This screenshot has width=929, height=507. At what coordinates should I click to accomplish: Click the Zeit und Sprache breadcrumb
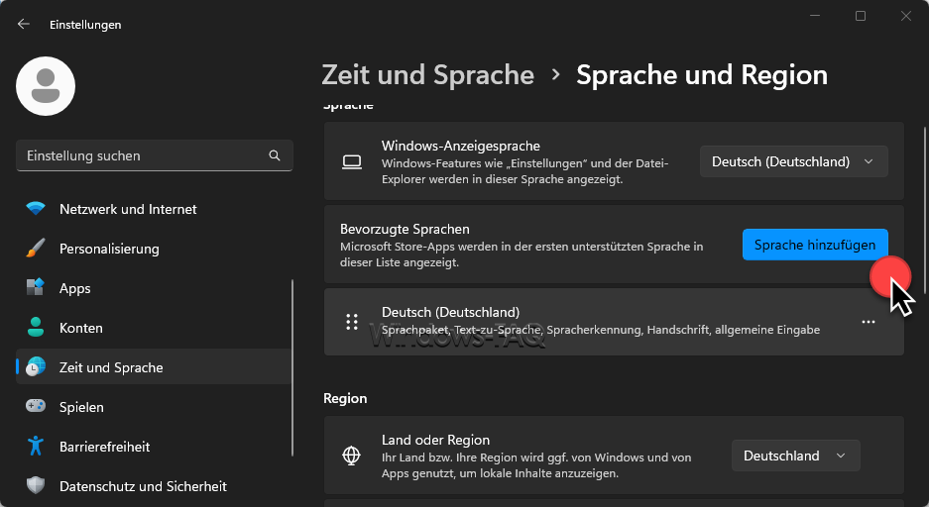[427, 75]
